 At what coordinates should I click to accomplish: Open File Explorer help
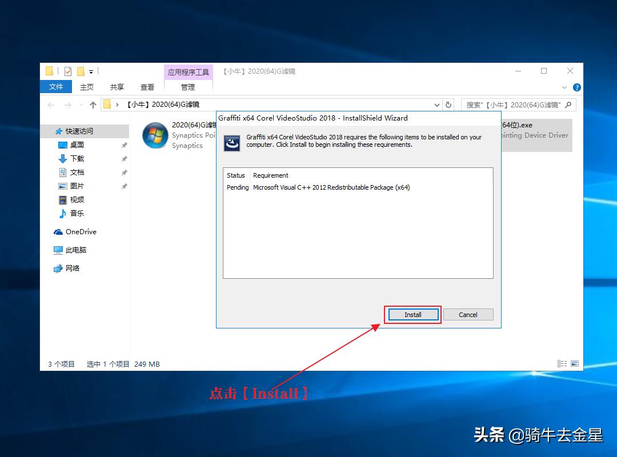coord(577,87)
